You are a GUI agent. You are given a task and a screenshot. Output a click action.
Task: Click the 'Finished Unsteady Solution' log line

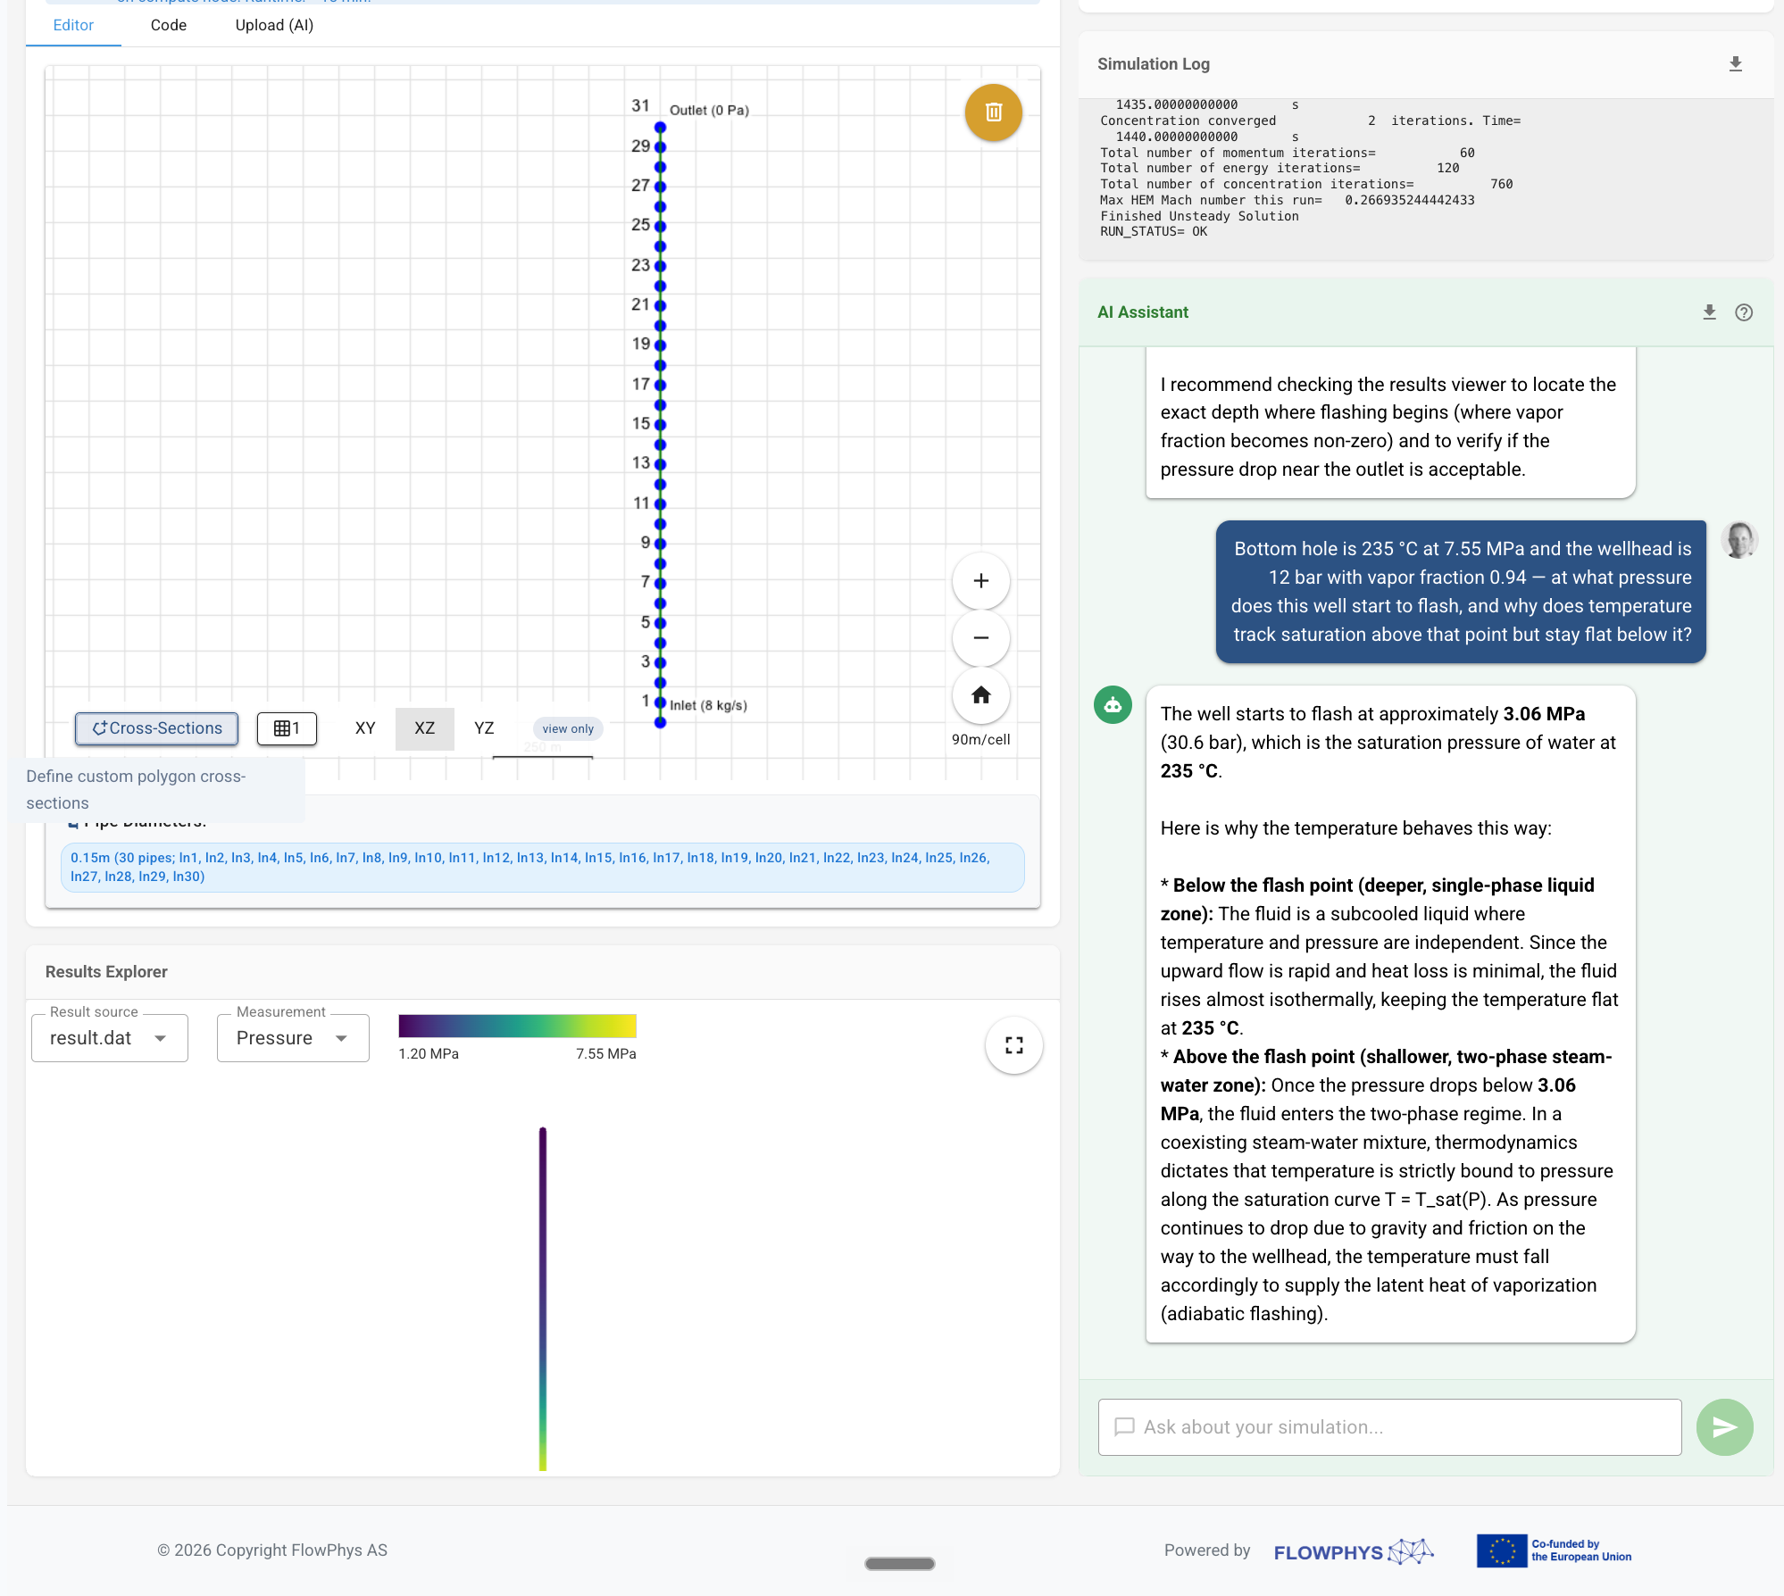(1199, 216)
